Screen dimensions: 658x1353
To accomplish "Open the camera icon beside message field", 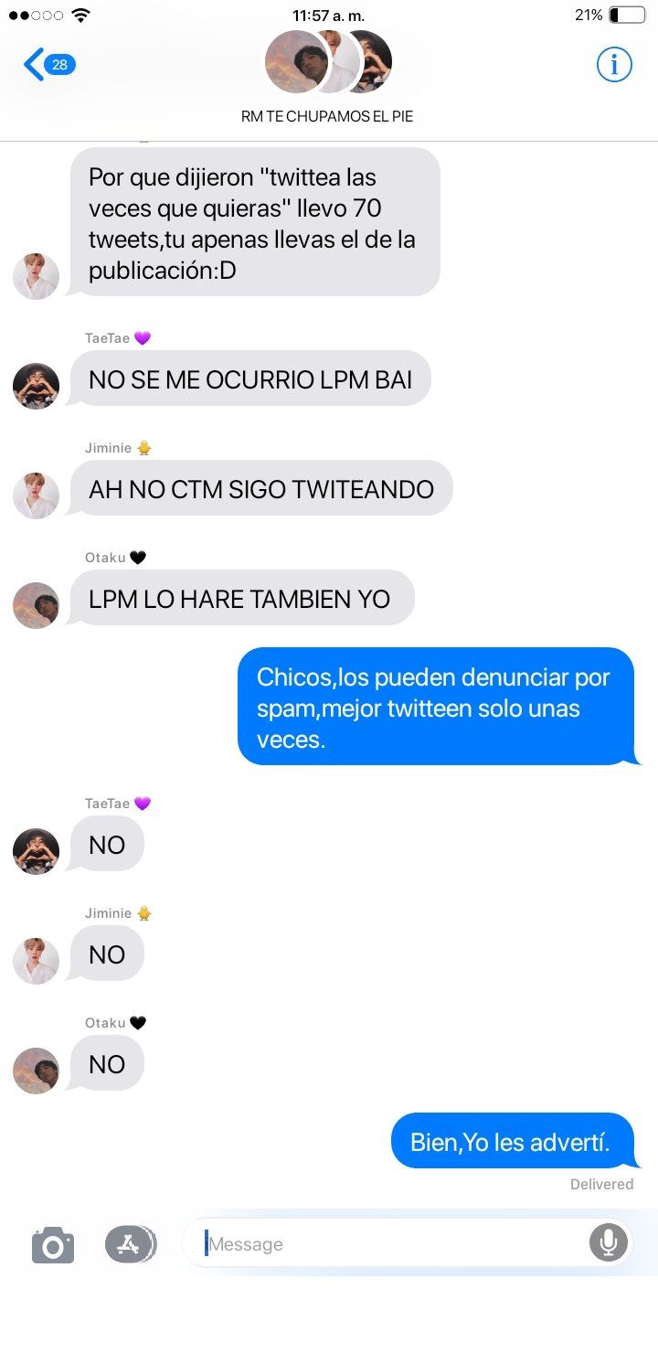I will (x=53, y=1245).
